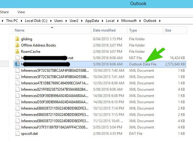The image size is (193, 142).
Task: Click DAT File type cell
Action: coord(136,134)
